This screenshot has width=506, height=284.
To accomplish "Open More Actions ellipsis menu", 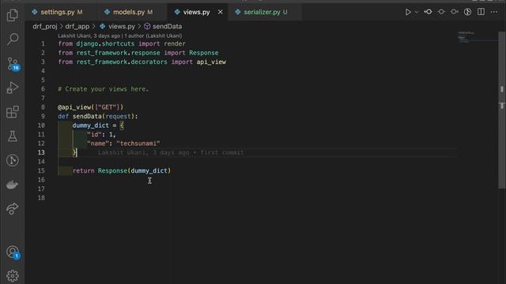I will coord(494,12).
